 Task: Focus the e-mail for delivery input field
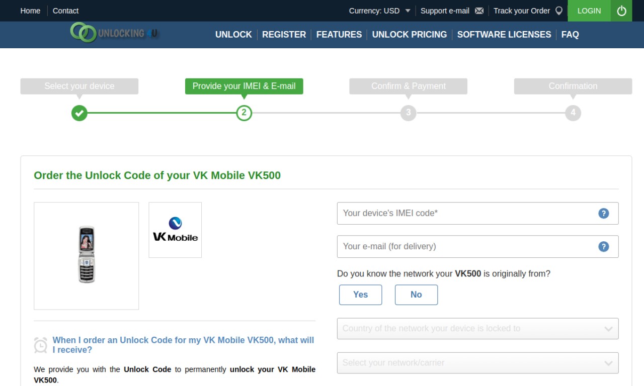(477, 246)
